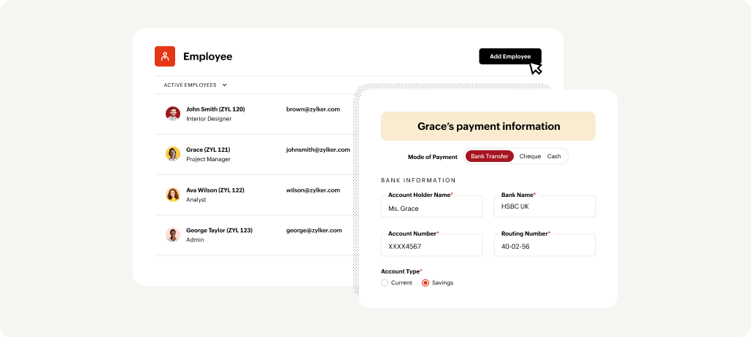Screen dimensions: 751x337
Task: Click the Interior Designer job title
Action: [x=209, y=119]
